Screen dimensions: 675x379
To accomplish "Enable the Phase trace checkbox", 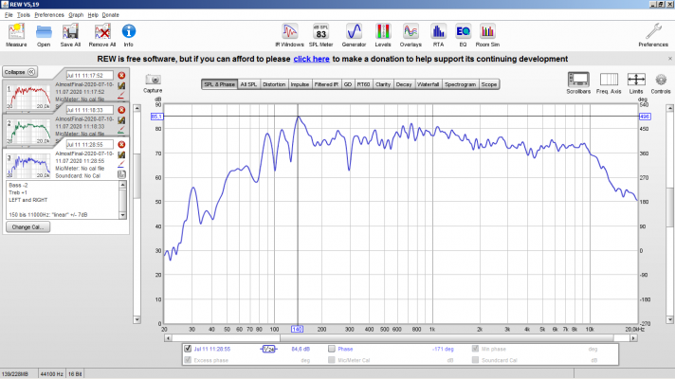I will coord(332,349).
